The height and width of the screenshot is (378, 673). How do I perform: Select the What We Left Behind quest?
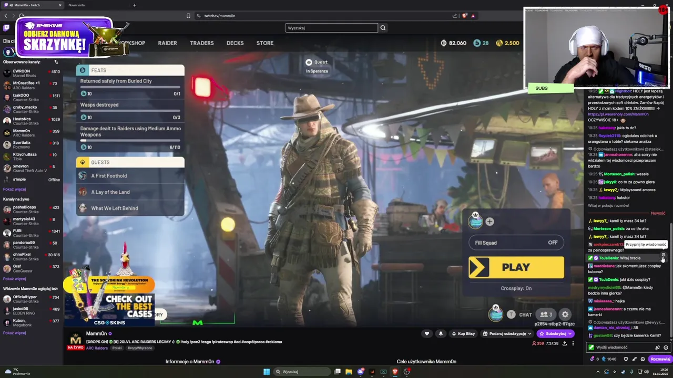[130, 208]
